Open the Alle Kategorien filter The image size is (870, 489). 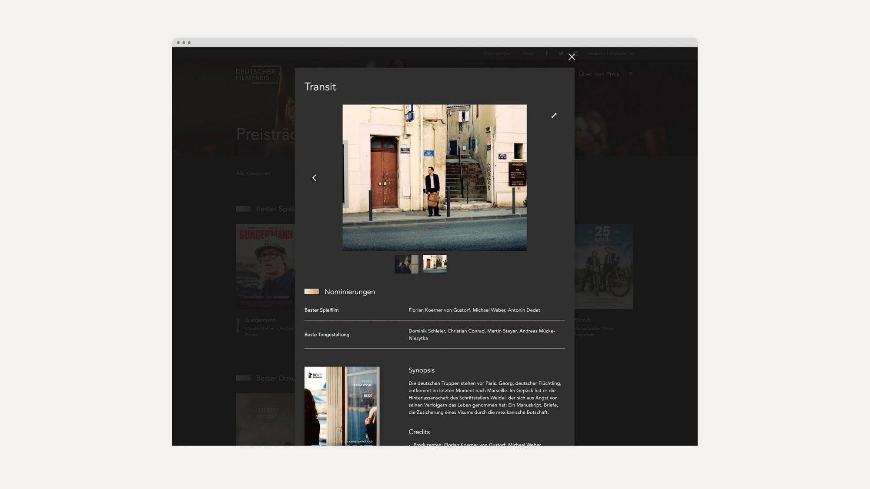[x=253, y=173]
